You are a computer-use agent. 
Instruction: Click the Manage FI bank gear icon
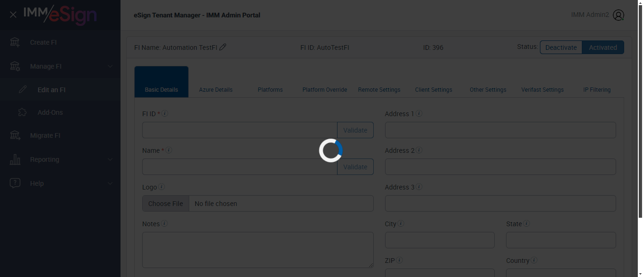click(15, 66)
